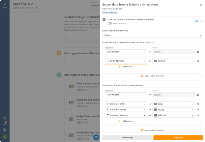This screenshot has width=205, height=142.
Task: Open the Phone sheet column dropdown
Action: coord(174,110)
